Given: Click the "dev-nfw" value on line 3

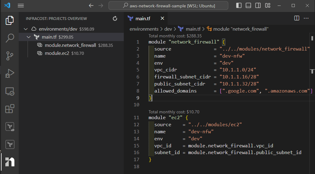Looking at the screenshot, I should [232, 56].
